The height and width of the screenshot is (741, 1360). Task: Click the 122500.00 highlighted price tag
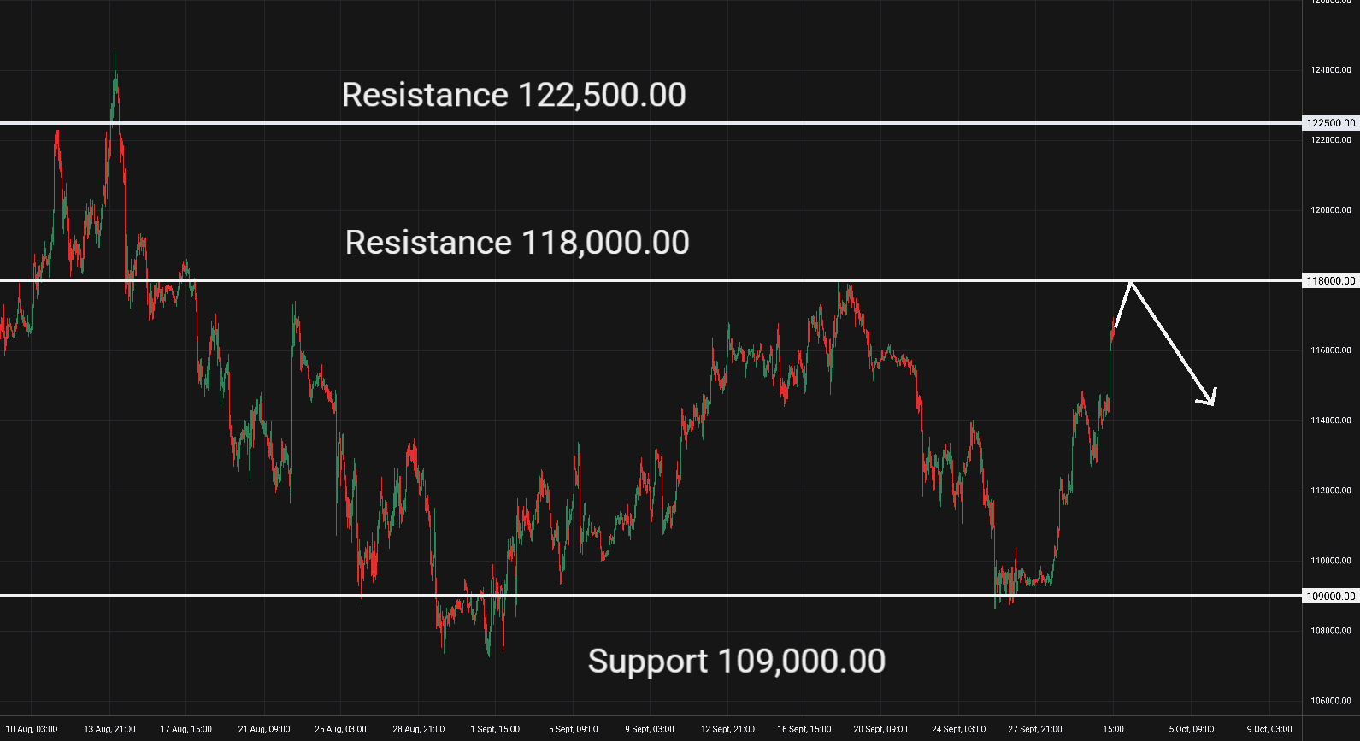point(1331,123)
